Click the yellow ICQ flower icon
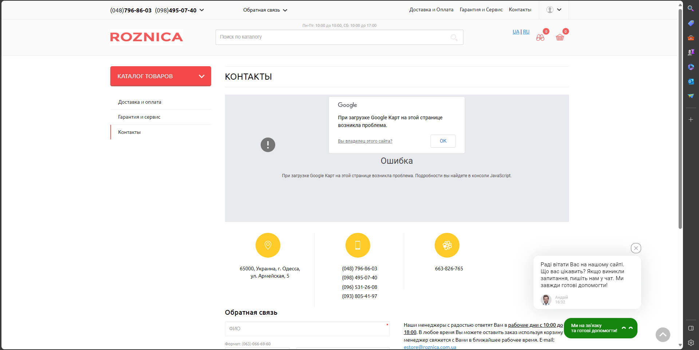The width and height of the screenshot is (699, 350). click(x=447, y=245)
